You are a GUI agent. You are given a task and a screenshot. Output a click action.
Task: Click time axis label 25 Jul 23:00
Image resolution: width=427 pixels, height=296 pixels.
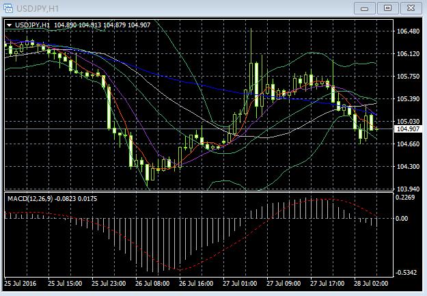[x=109, y=284]
